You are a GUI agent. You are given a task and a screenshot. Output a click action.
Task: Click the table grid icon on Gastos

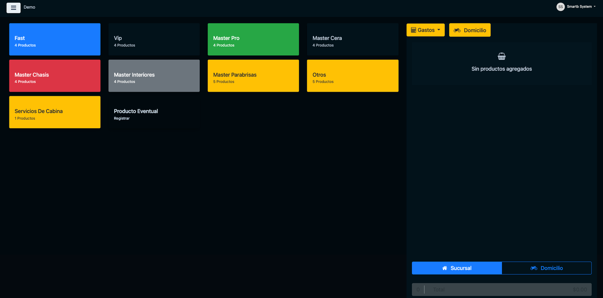coord(413,30)
